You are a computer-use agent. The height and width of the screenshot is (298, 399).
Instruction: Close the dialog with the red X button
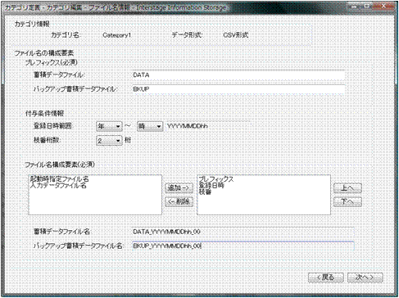383,7
